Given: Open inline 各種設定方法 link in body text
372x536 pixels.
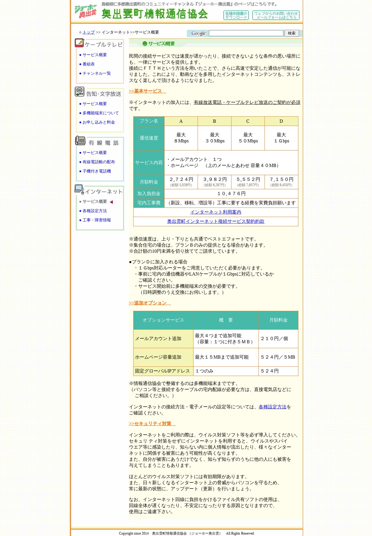Looking at the screenshot, I should point(272,407).
